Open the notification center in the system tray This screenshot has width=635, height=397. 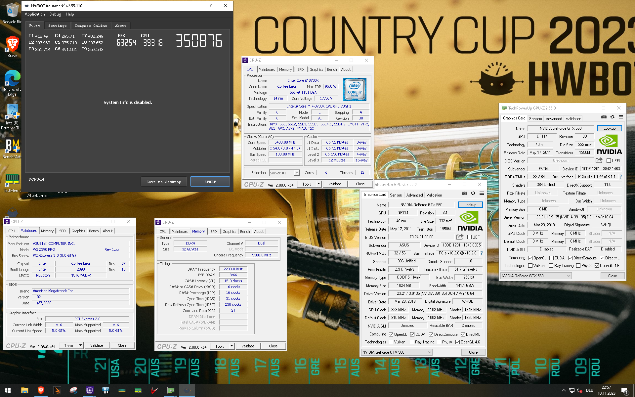click(625, 390)
